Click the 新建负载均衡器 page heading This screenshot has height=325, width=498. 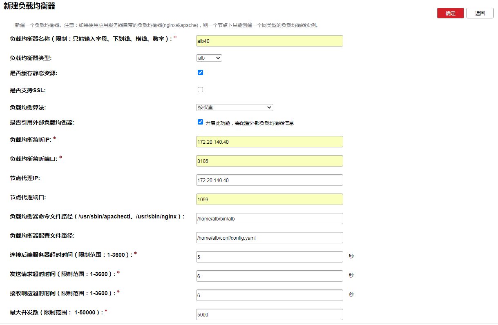(x=29, y=6)
